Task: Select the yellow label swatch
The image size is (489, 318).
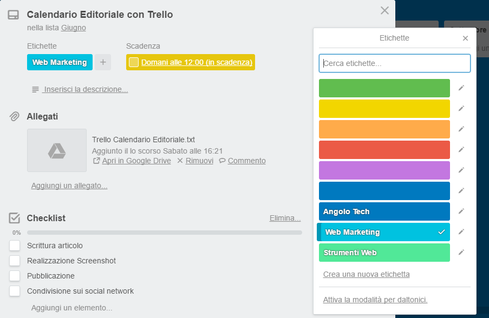Action: 384,109
